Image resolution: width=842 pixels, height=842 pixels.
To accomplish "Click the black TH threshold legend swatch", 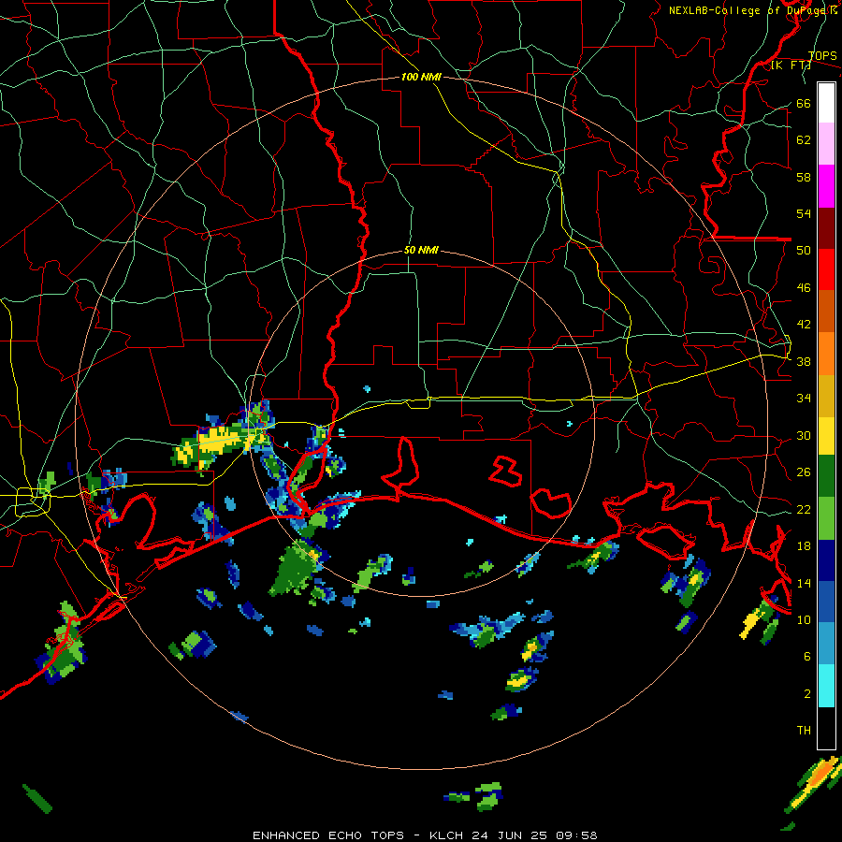I will click(x=826, y=728).
